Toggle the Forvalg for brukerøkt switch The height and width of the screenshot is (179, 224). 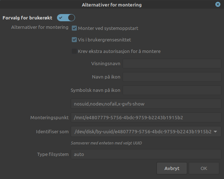point(66,18)
